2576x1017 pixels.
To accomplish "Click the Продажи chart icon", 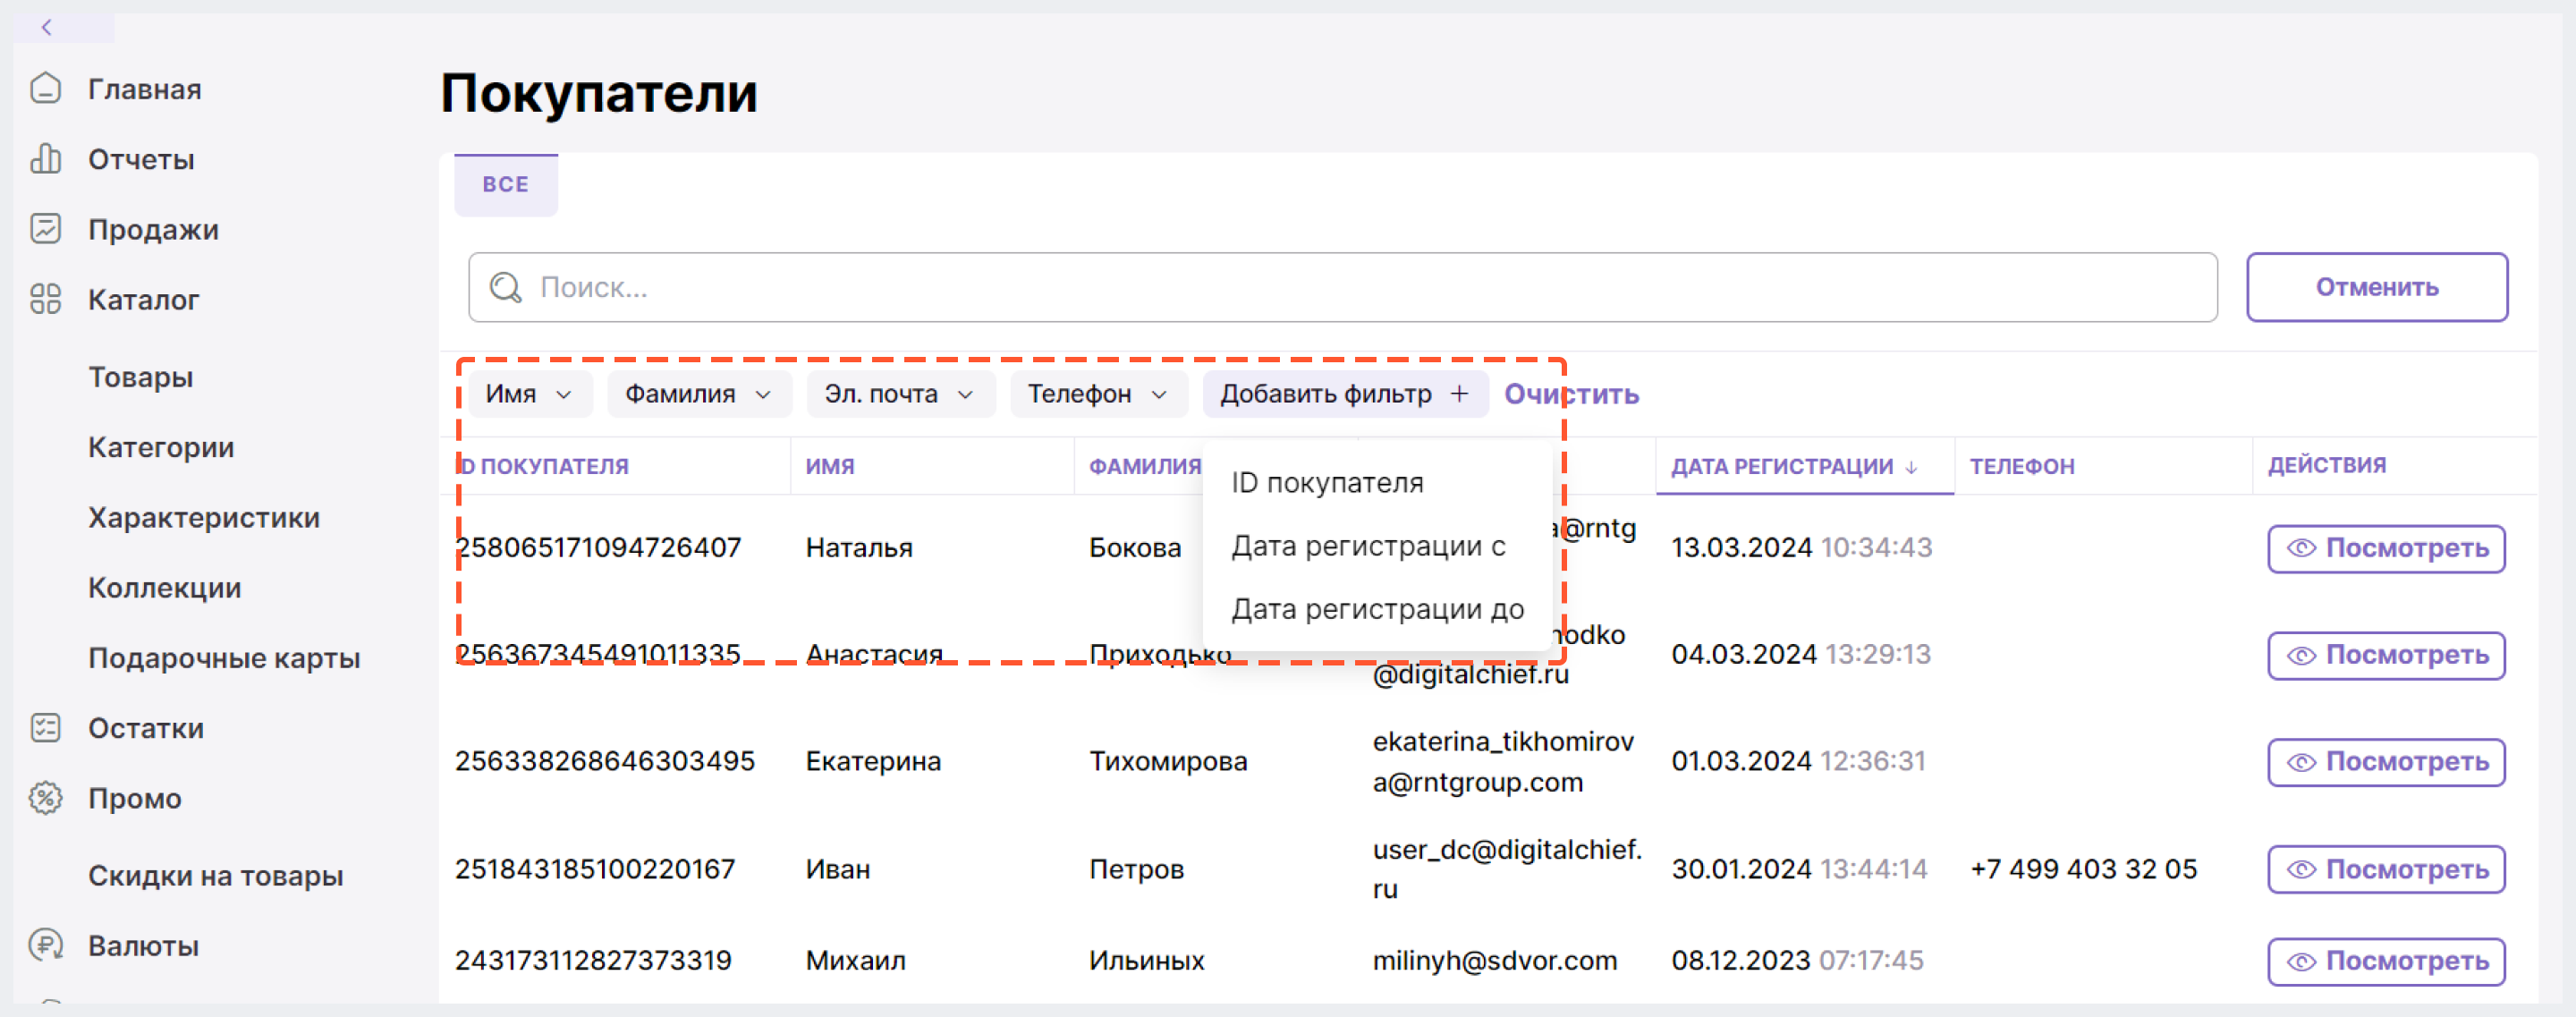I will 46,229.
